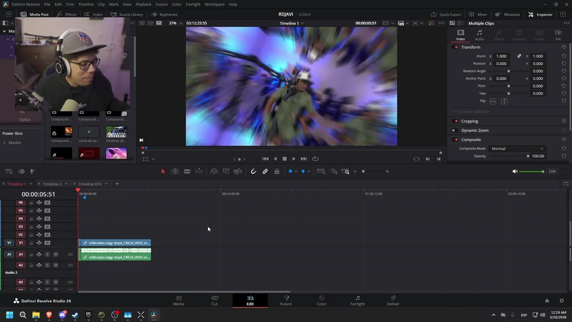Go to the Color page
This screenshot has width=572, height=322.
click(322, 301)
